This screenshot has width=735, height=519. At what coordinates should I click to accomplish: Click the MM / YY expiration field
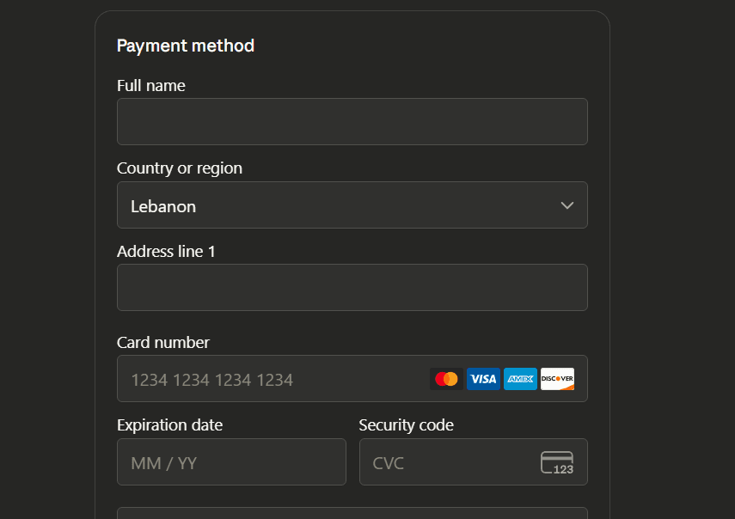231,461
